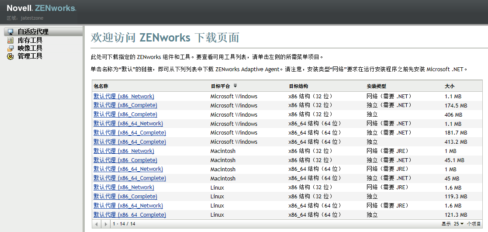Image resolution: width=488 pixels, height=232 pixels.
Task: Download the 45.1 MB Macintosh x86_Complete agent
Action: point(125,160)
